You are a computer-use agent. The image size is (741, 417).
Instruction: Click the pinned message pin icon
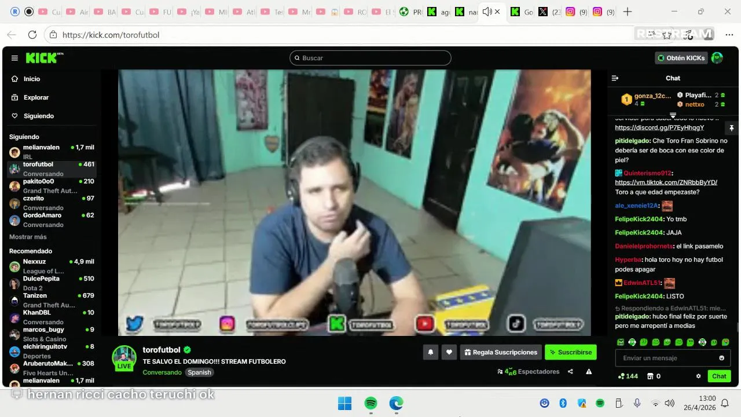click(x=731, y=128)
